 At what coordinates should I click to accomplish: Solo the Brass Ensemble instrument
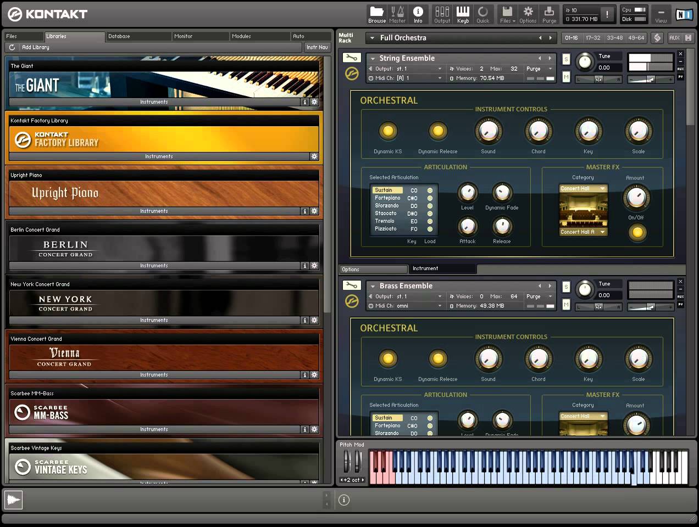566,287
